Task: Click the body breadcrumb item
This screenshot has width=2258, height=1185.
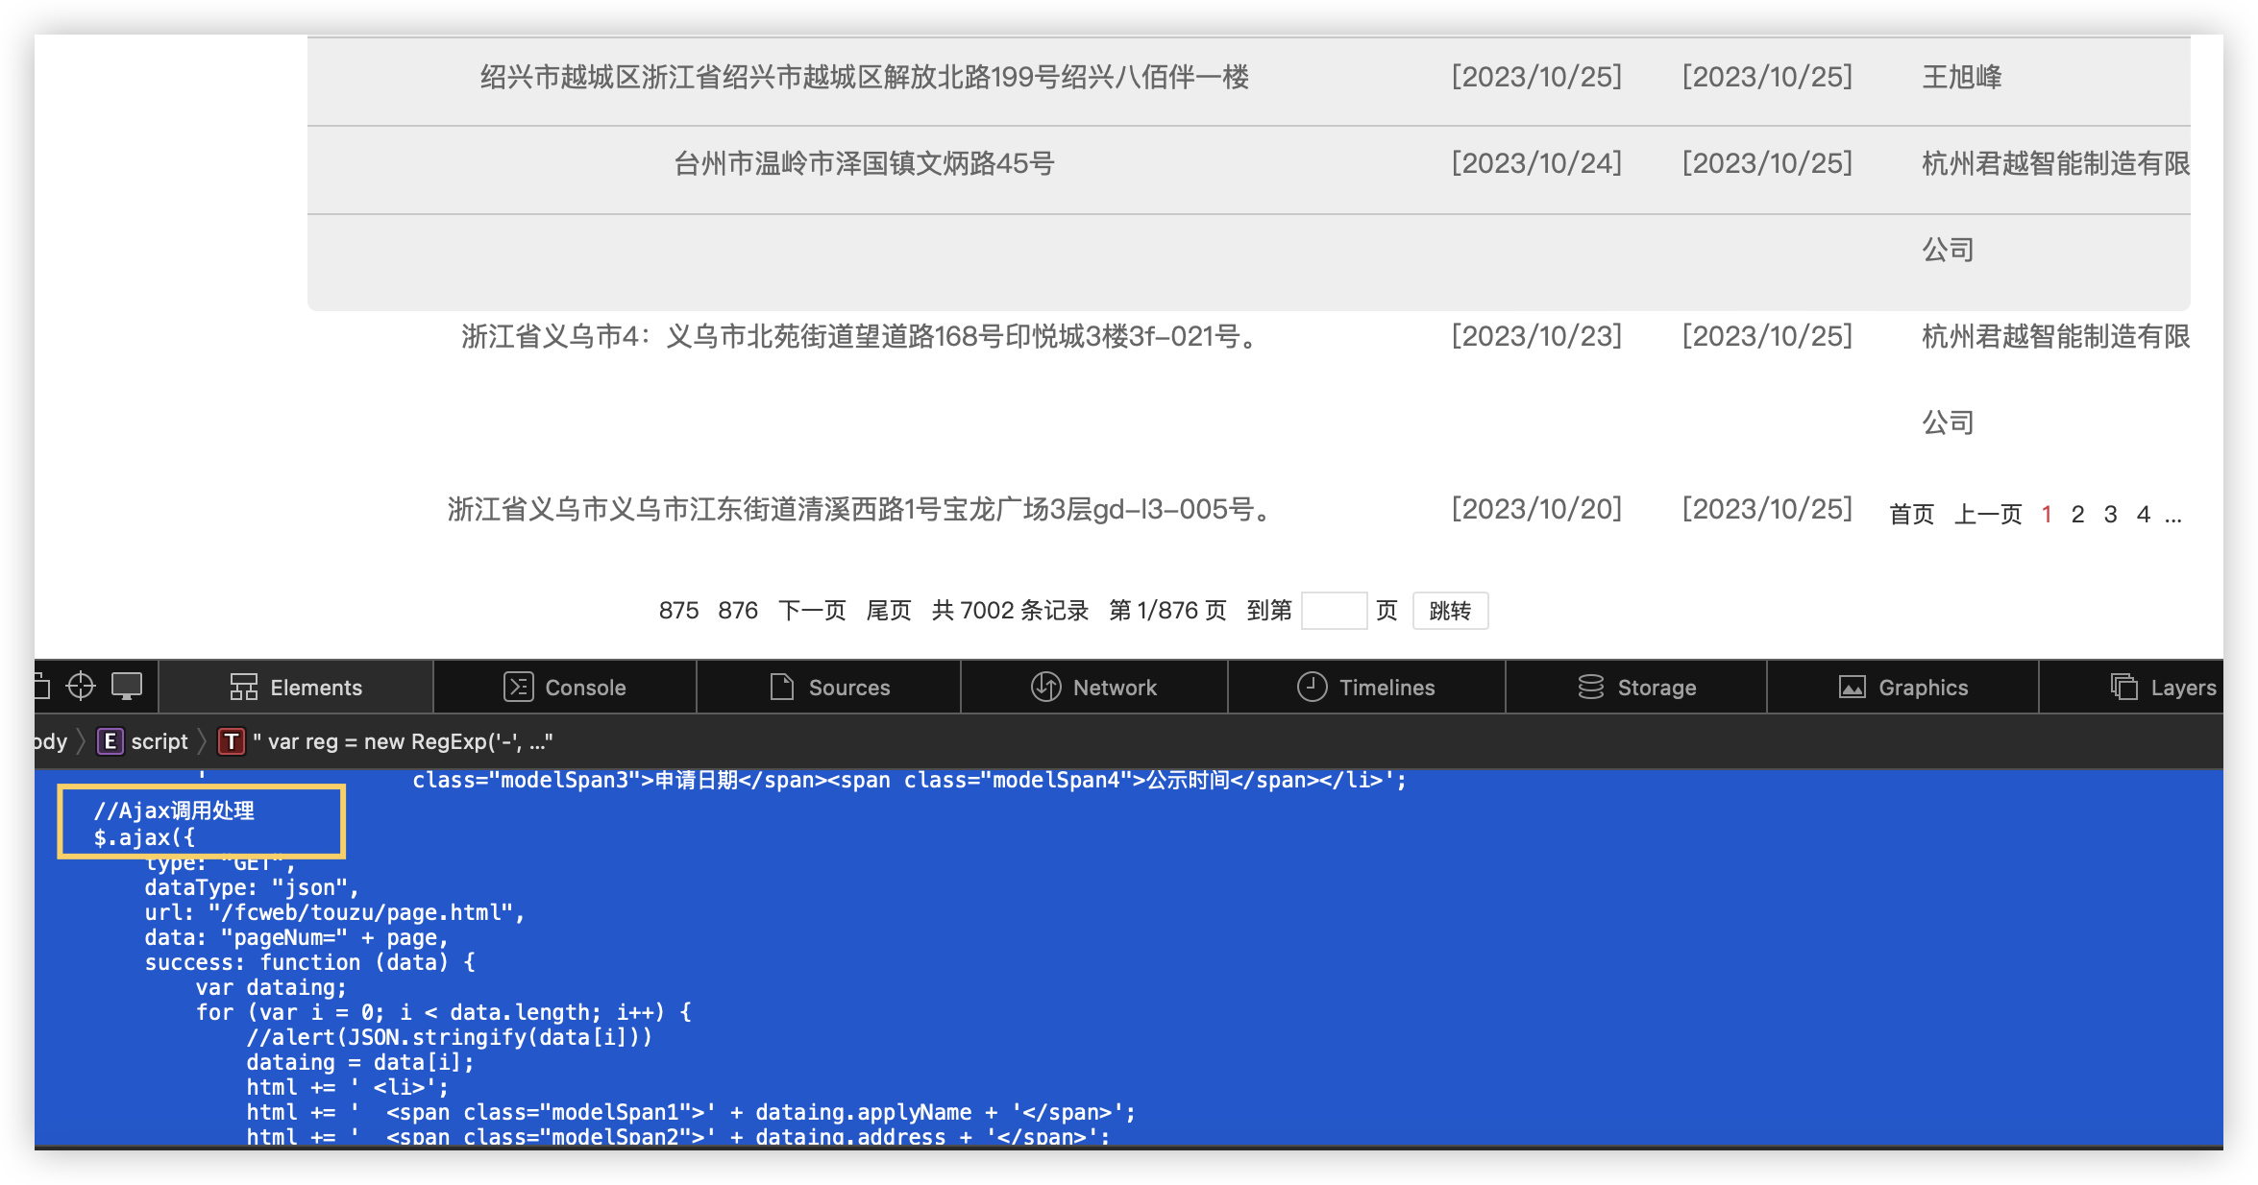Action: tap(50, 741)
